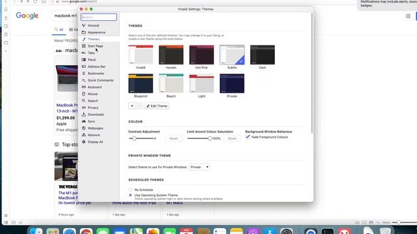The width and height of the screenshot is (417, 234).
Task: Select the All search tab
Action: coord(59,30)
